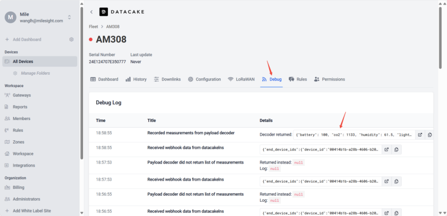
Task: Click the Workspace home icon
Action: [7, 154]
